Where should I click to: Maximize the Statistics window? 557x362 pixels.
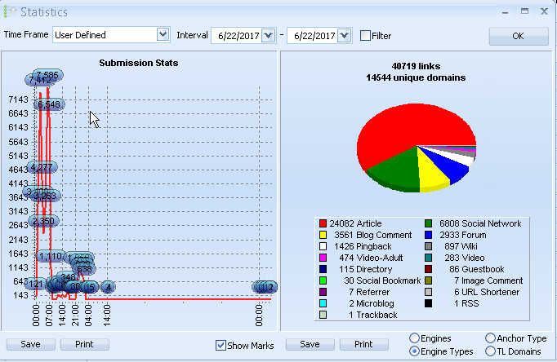click(x=524, y=11)
